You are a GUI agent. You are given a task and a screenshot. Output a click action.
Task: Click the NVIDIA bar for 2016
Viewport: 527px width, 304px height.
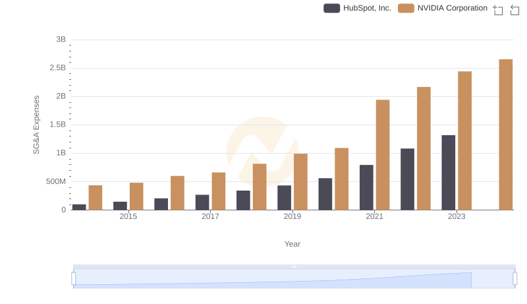click(x=177, y=193)
